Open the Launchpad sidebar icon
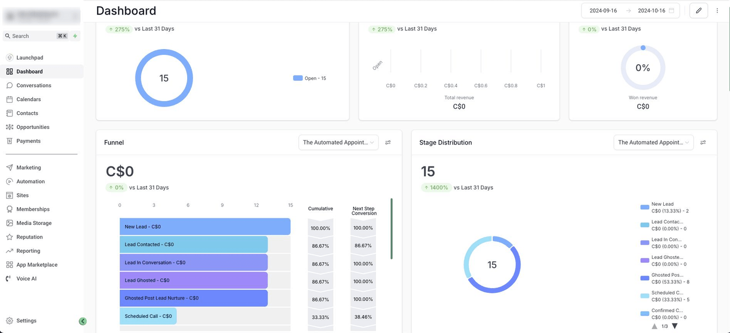The image size is (730, 333). (x=9, y=57)
